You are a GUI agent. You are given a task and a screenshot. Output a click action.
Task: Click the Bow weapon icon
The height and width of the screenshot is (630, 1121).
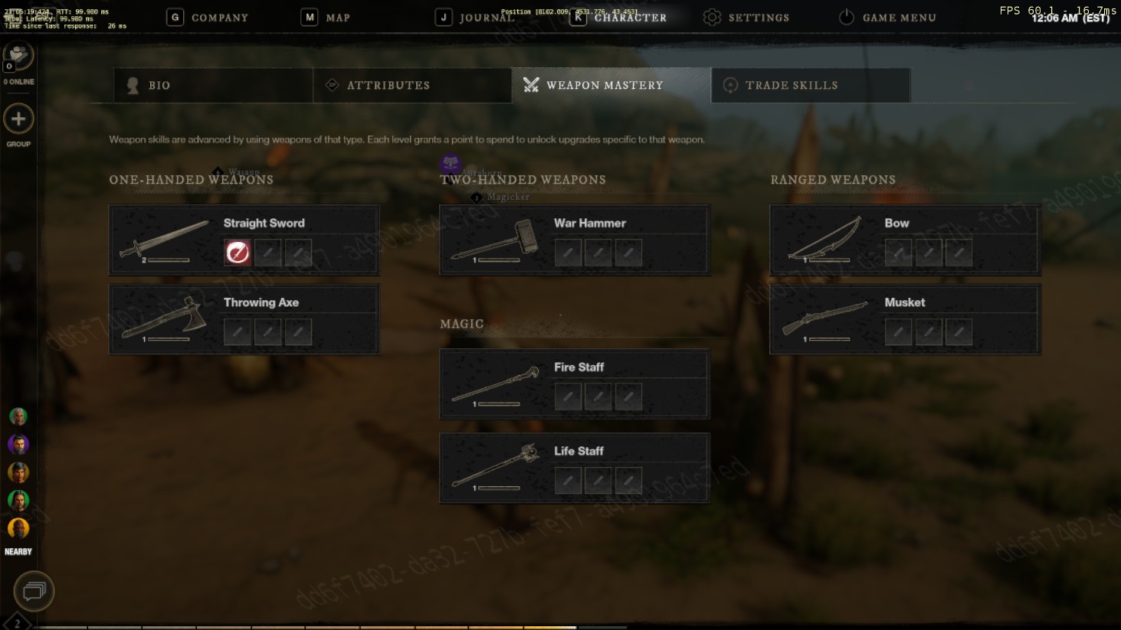[x=824, y=240]
